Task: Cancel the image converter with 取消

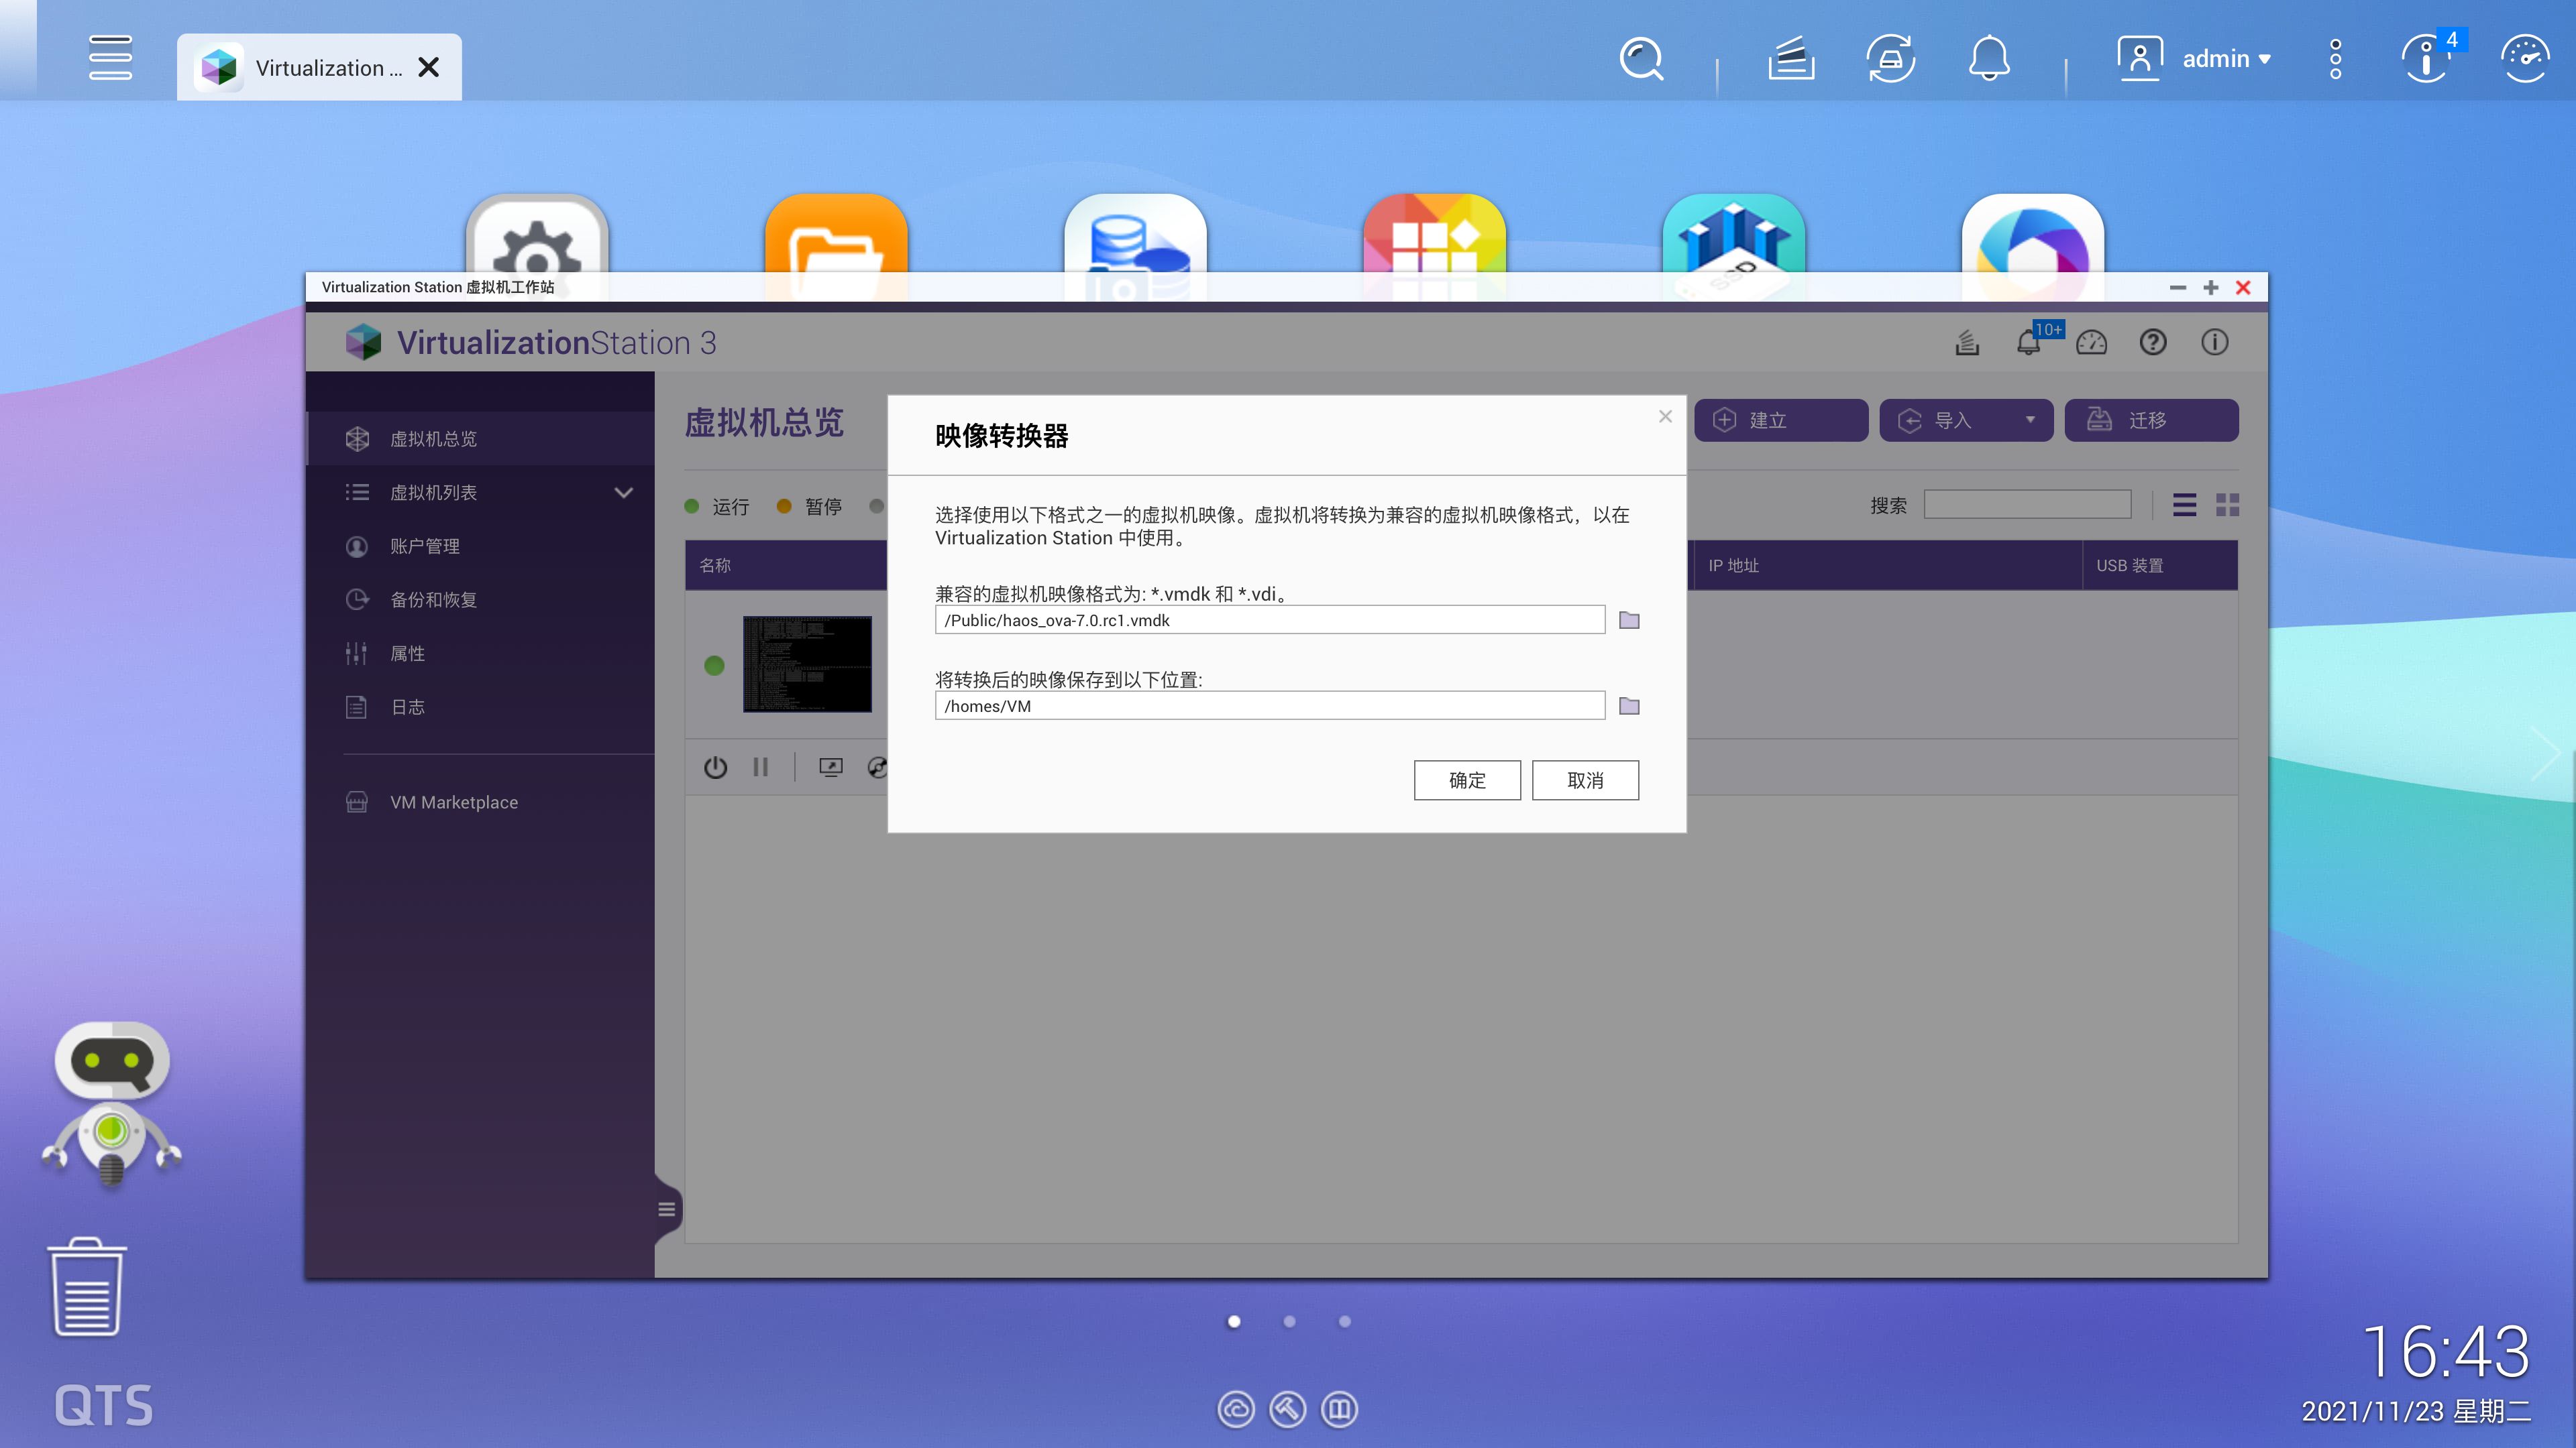Action: (1585, 780)
